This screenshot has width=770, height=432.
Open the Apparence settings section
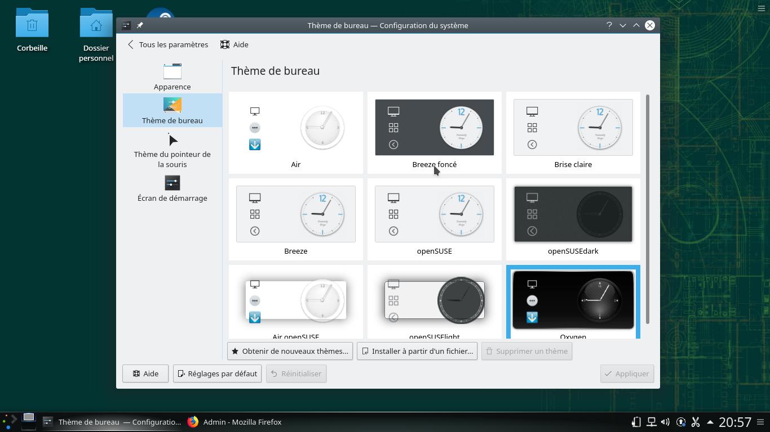pos(172,76)
